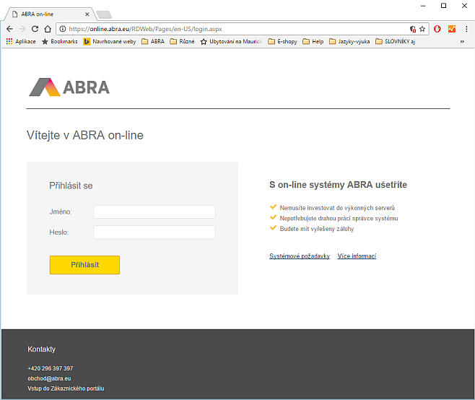Expand the Help bookmarks folder

pyautogui.click(x=313, y=41)
